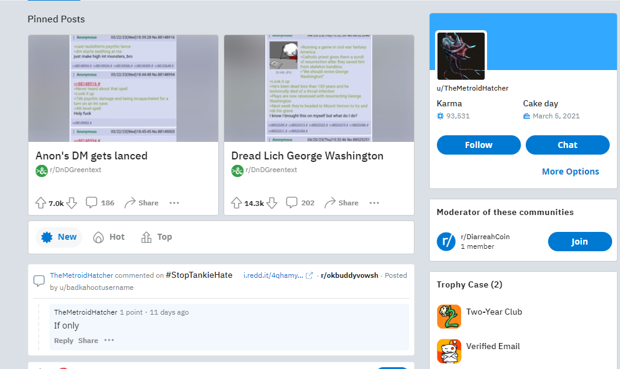620x369 pixels.
Task: Click the Pinned Posts heading
Action: pos(56,19)
